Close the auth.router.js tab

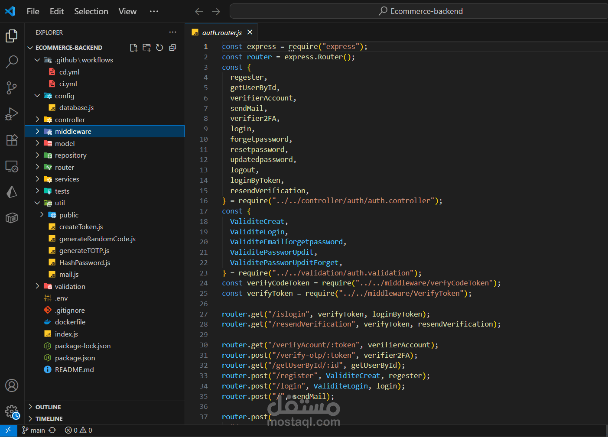[250, 32]
